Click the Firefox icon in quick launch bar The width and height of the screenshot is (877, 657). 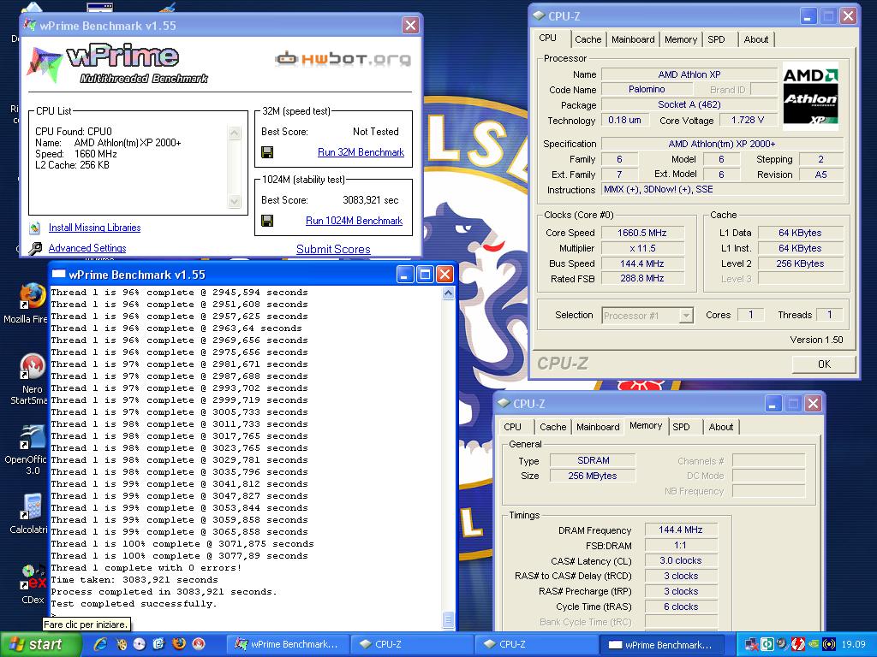tap(179, 644)
